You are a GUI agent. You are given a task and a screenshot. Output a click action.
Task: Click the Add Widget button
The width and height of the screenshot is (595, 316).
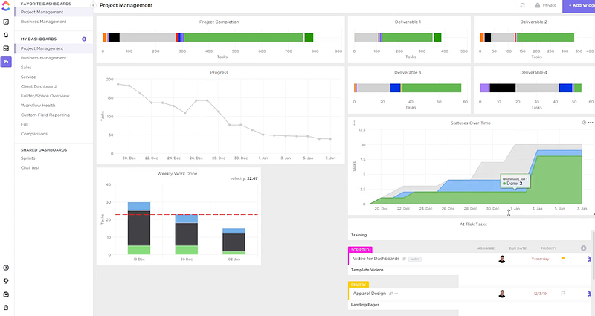click(579, 6)
